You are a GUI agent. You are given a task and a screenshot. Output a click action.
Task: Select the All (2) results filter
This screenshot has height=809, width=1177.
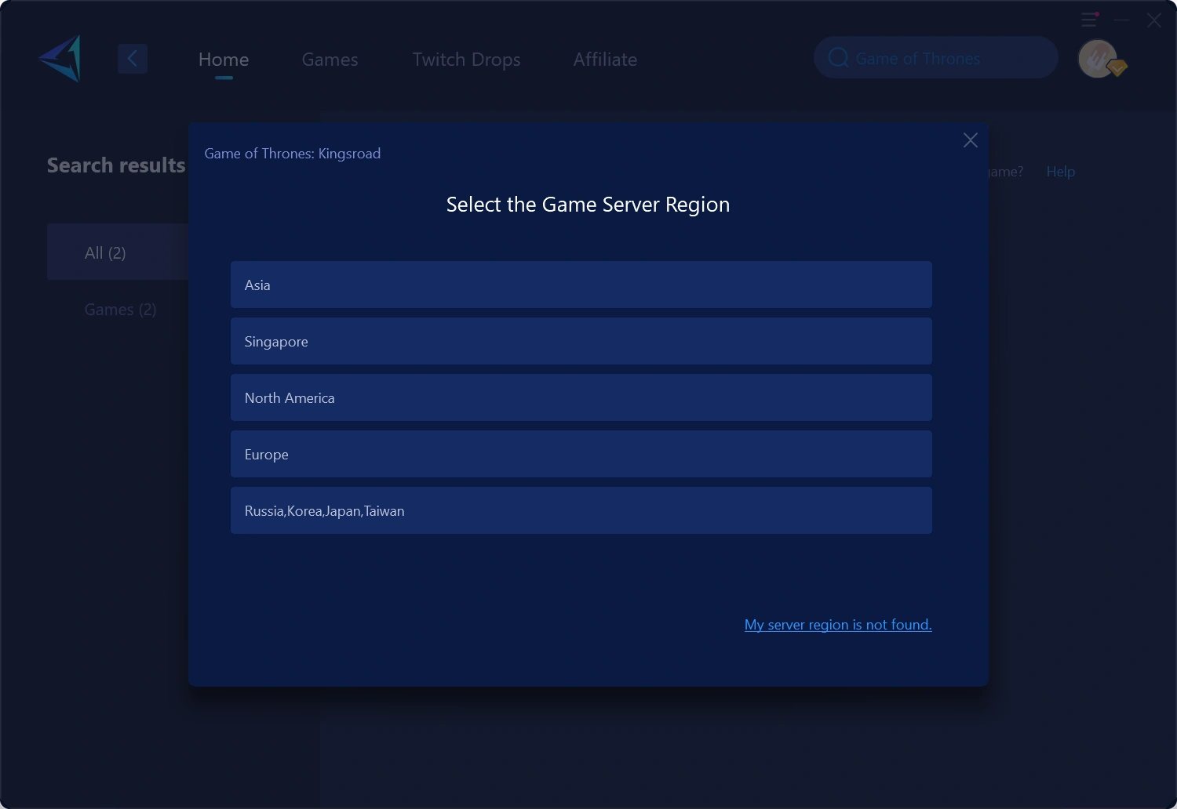[x=118, y=252]
